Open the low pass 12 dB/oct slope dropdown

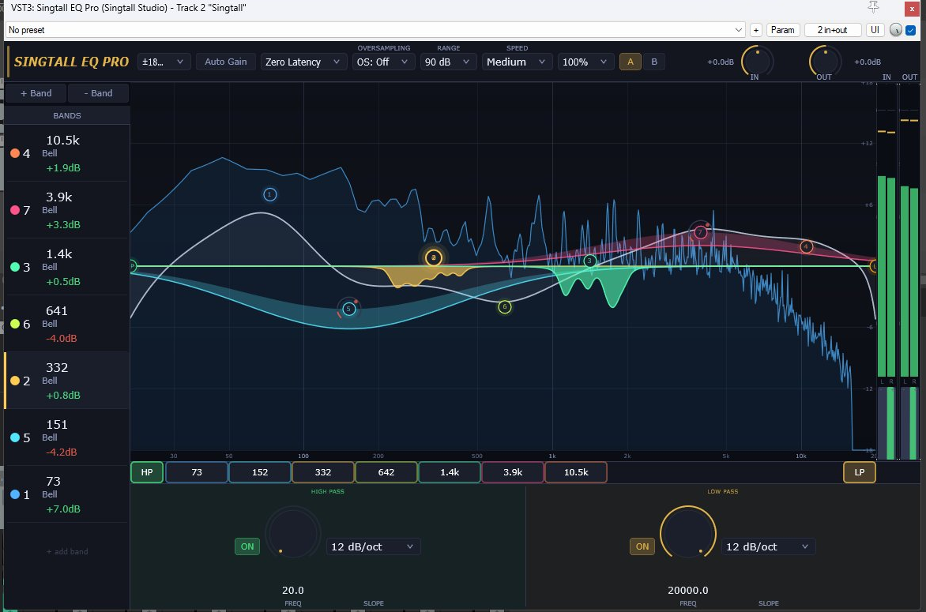click(768, 546)
